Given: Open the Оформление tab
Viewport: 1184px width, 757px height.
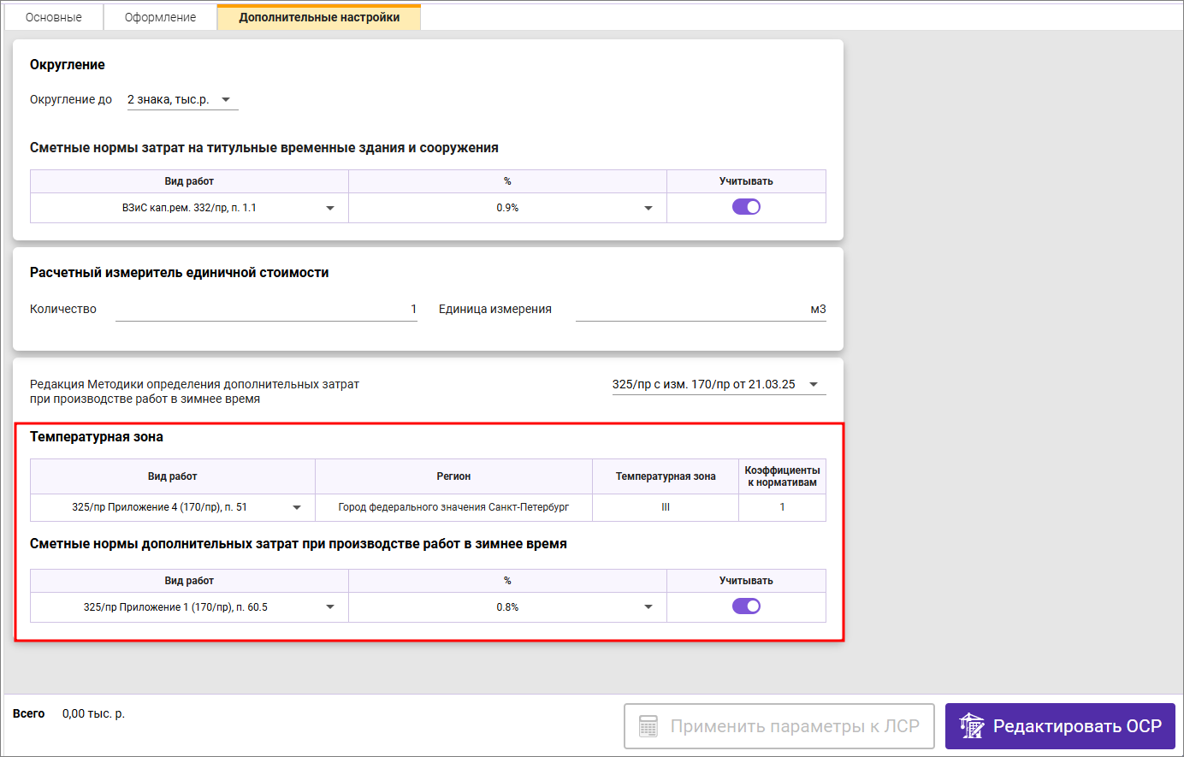Looking at the screenshot, I should pos(160,17).
